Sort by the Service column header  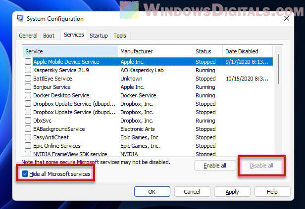pos(70,51)
